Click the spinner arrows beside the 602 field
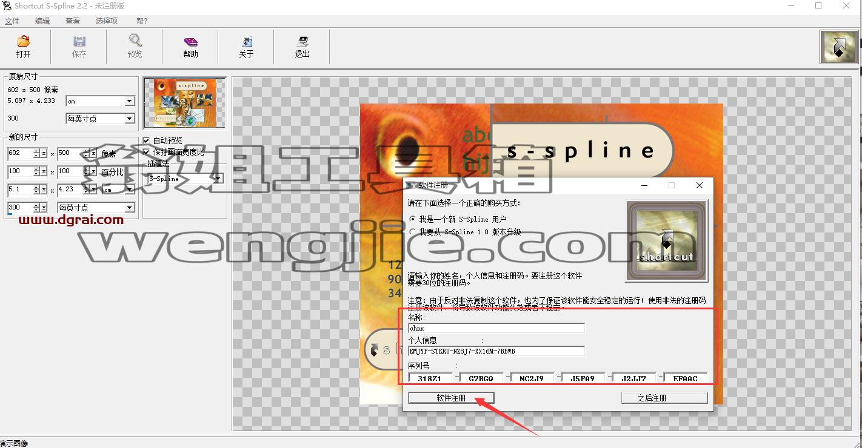Screen dimensions: 862x448 tap(37, 154)
